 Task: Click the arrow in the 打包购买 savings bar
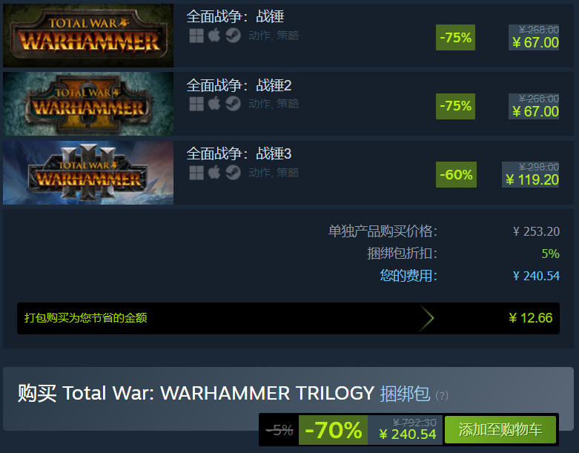click(x=427, y=318)
